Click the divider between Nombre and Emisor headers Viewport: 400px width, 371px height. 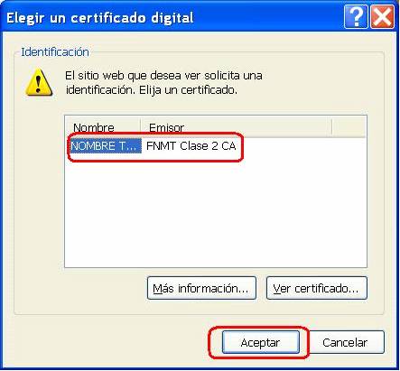click(x=140, y=127)
